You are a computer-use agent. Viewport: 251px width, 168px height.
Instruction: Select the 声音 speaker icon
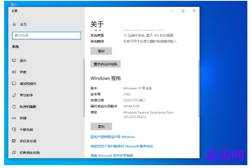pos(14,72)
